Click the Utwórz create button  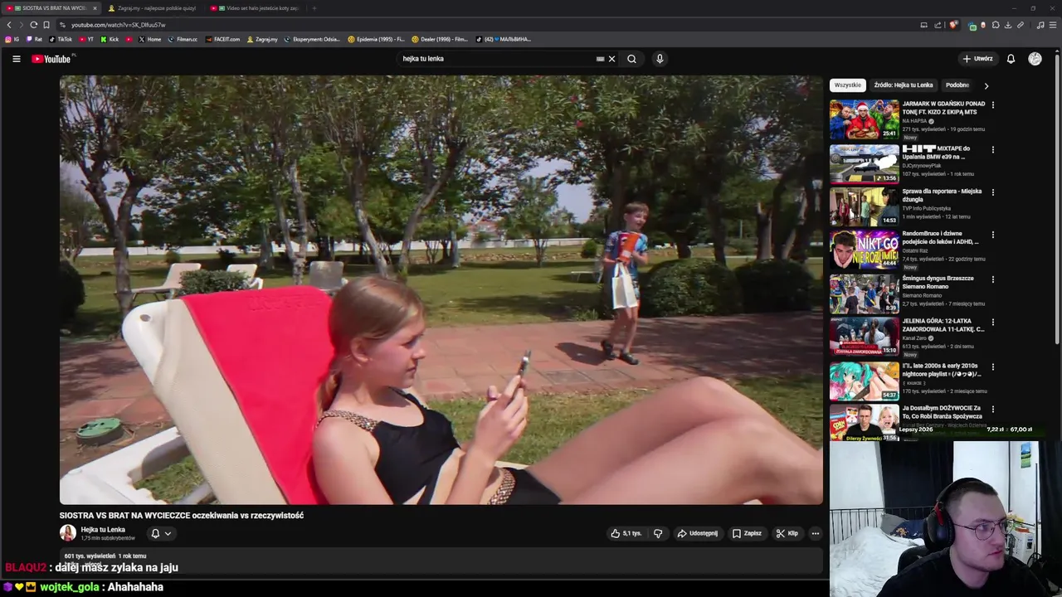click(x=977, y=59)
